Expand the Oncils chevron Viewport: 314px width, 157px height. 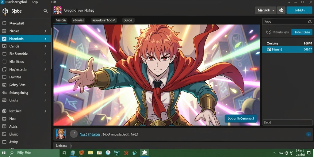tap(45, 100)
